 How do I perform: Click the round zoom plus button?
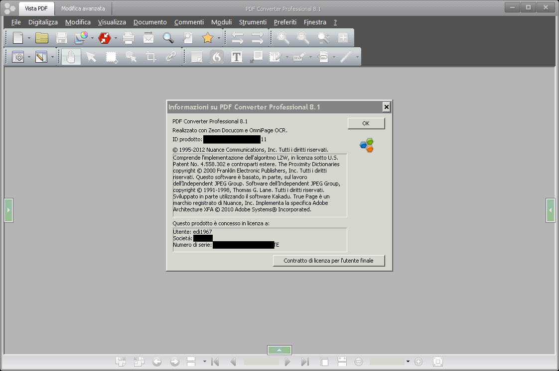coord(419,362)
